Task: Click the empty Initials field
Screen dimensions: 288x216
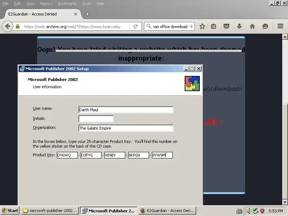Action: click(x=96, y=119)
